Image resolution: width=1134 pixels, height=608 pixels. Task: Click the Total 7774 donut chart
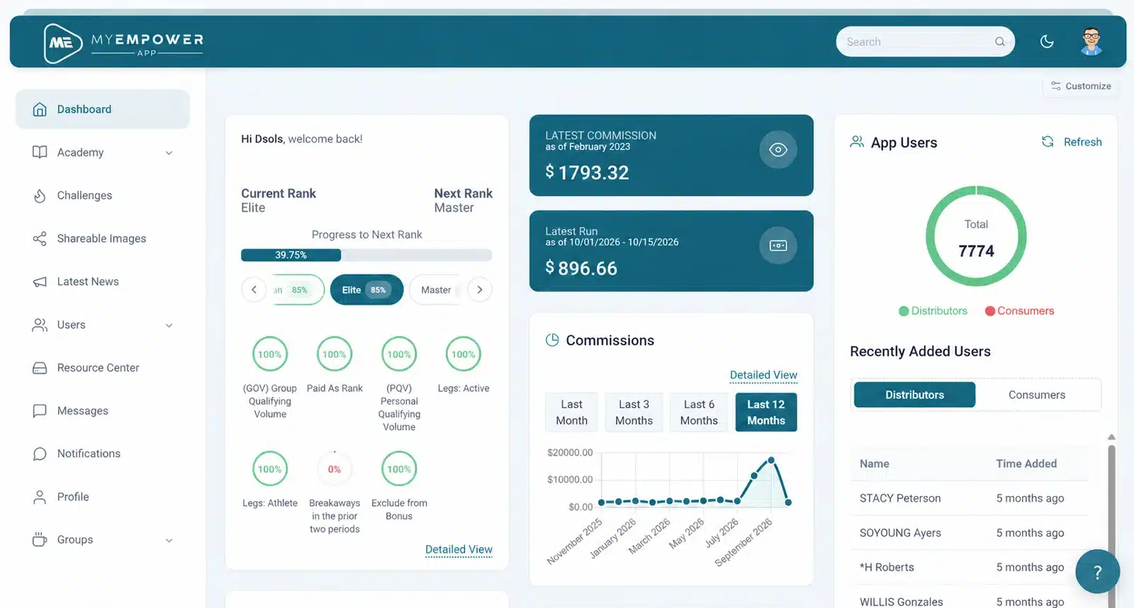(x=976, y=236)
